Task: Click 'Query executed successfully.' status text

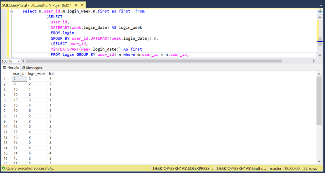Action: (30, 169)
